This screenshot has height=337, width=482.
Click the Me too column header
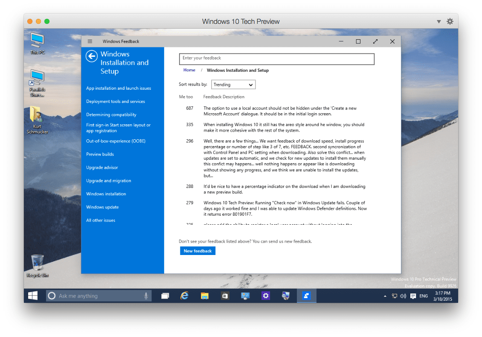(186, 97)
